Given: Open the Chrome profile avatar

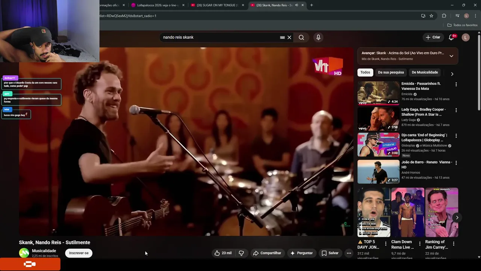Looking at the screenshot, I should pos(466,16).
